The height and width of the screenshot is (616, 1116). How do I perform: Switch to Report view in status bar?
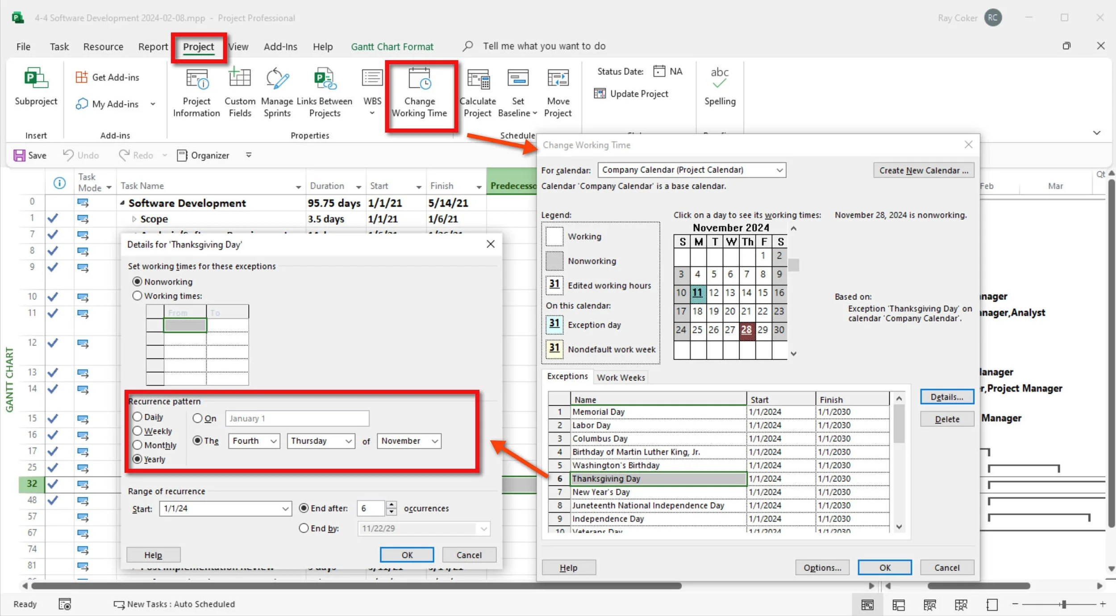[992, 605]
